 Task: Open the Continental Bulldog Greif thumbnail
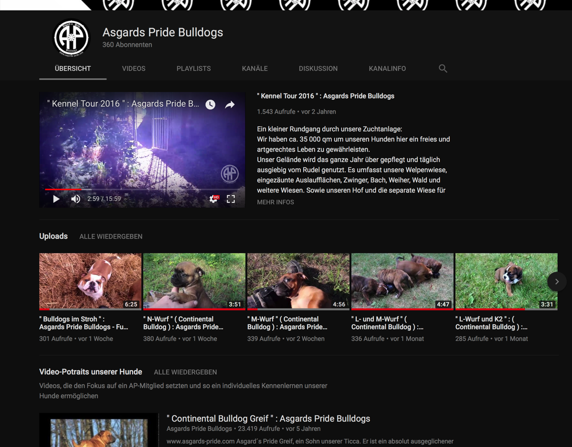pos(99,430)
